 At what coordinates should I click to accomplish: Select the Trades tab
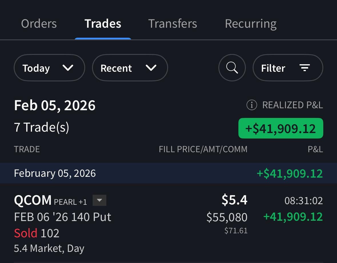(103, 24)
